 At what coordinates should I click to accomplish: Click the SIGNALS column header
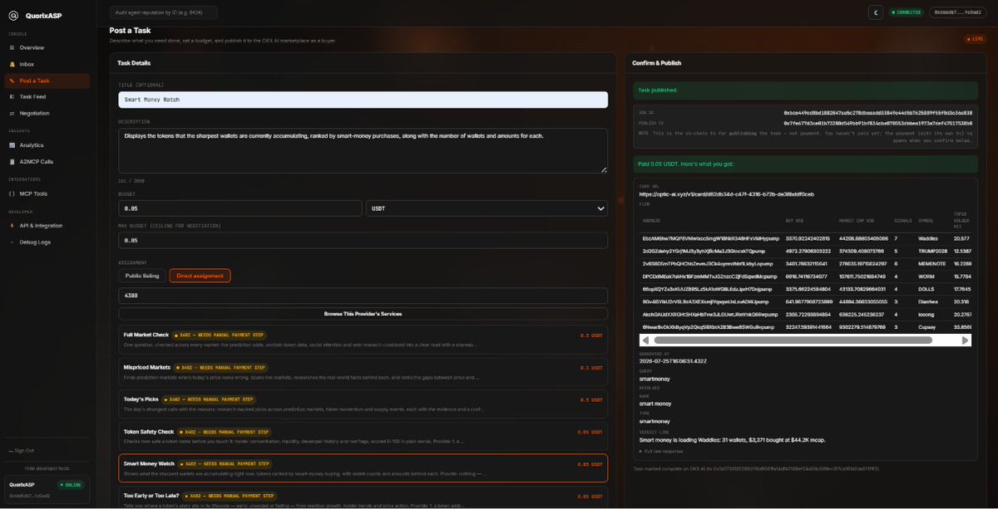902,221
